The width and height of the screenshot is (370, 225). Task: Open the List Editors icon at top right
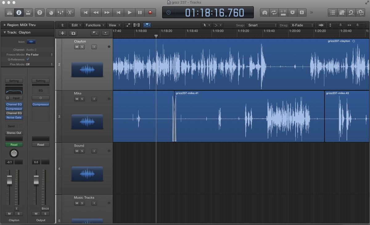pyautogui.click(x=332, y=13)
